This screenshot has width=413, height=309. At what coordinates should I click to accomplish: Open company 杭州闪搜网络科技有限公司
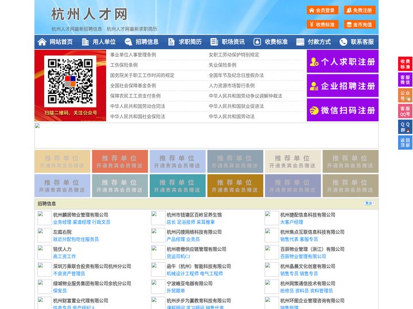coord(194,232)
